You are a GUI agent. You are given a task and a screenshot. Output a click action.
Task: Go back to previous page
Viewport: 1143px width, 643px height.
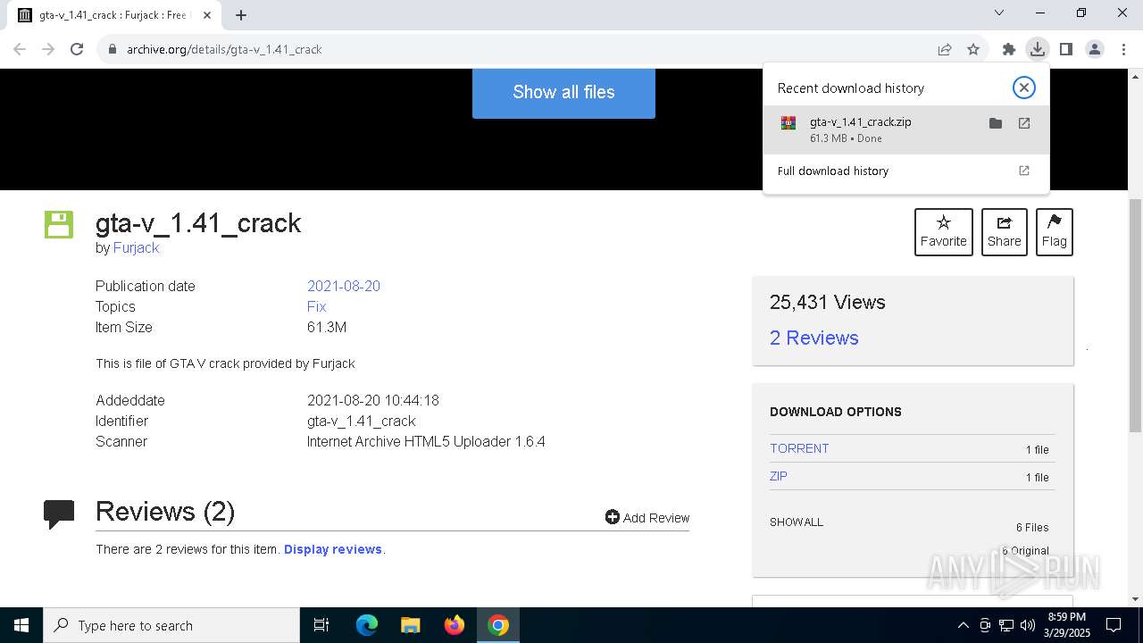20,49
